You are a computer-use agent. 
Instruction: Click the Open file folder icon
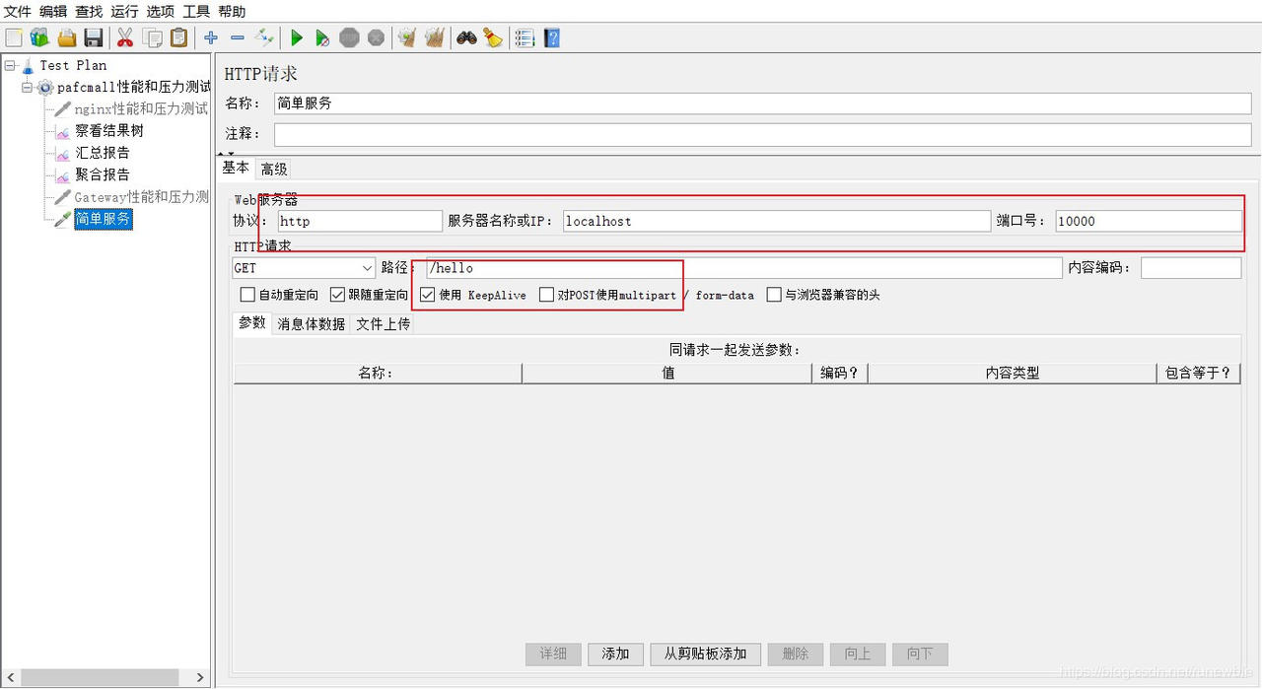tap(66, 37)
